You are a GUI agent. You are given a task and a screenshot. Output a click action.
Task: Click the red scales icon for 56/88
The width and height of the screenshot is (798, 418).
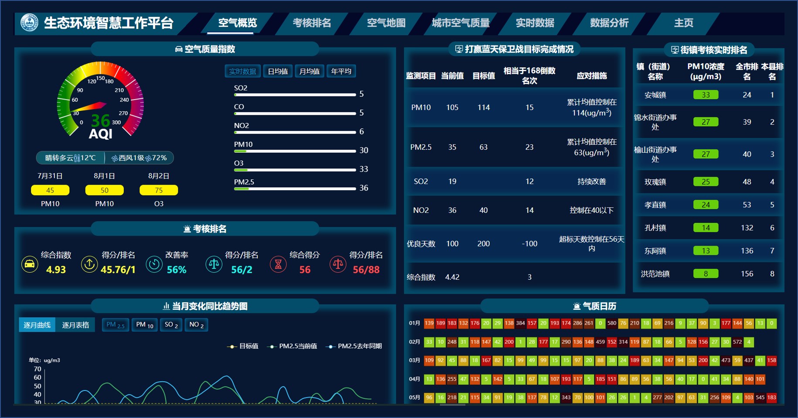tap(338, 264)
